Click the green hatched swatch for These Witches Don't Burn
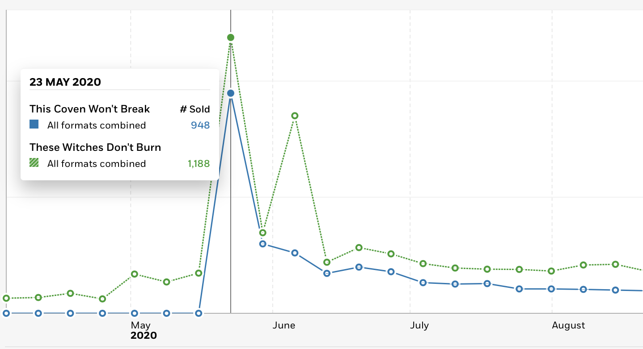The image size is (643, 349). (x=34, y=163)
